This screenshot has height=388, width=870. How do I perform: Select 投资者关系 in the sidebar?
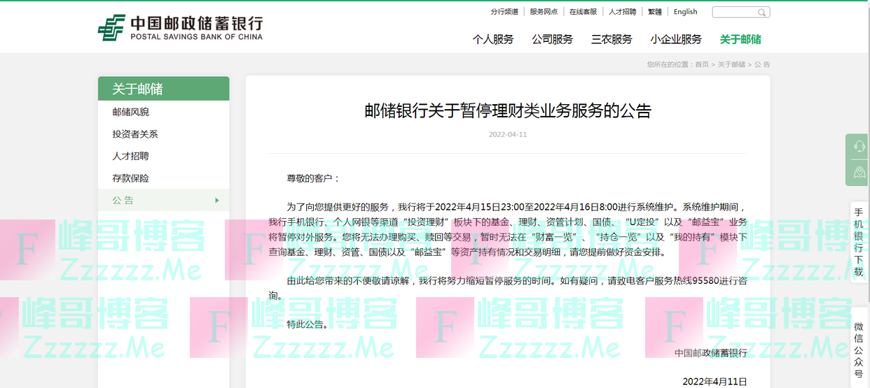pyautogui.click(x=135, y=134)
